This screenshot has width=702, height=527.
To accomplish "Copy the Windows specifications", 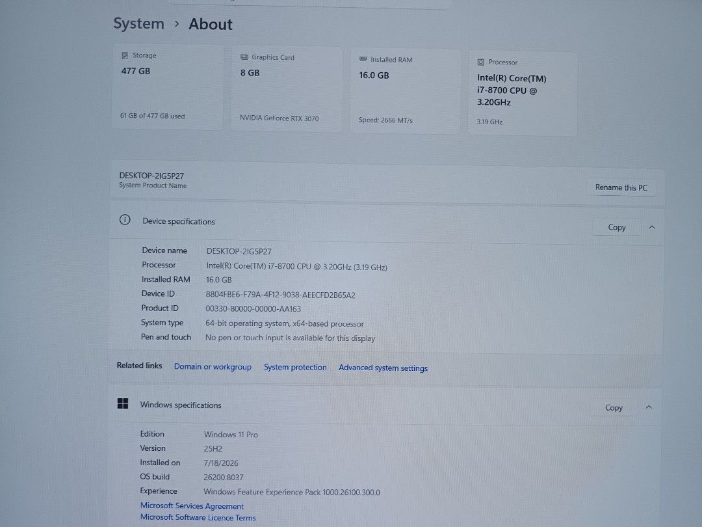I will 614,407.
